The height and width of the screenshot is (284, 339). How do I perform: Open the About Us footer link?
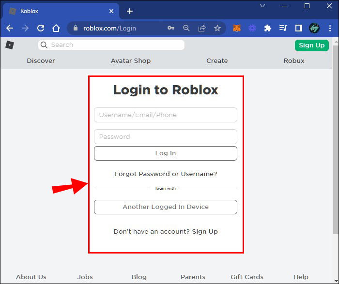tap(31, 277)
